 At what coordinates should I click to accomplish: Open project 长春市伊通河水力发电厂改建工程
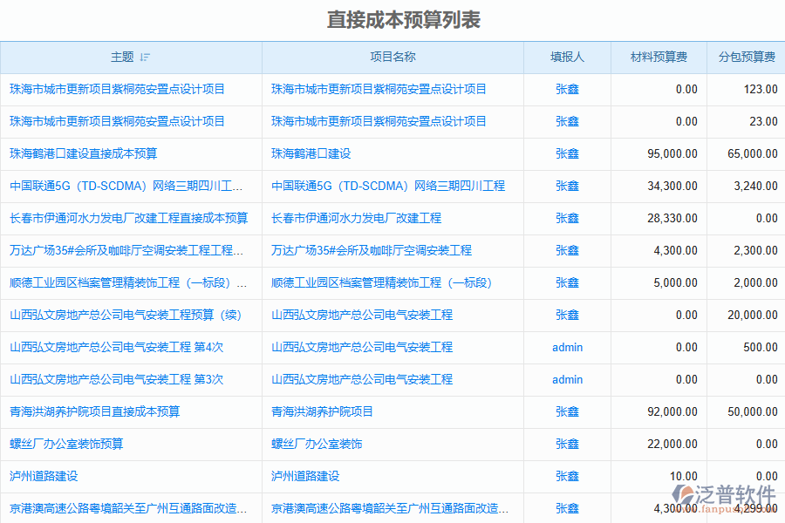click(x=357, y=218)
